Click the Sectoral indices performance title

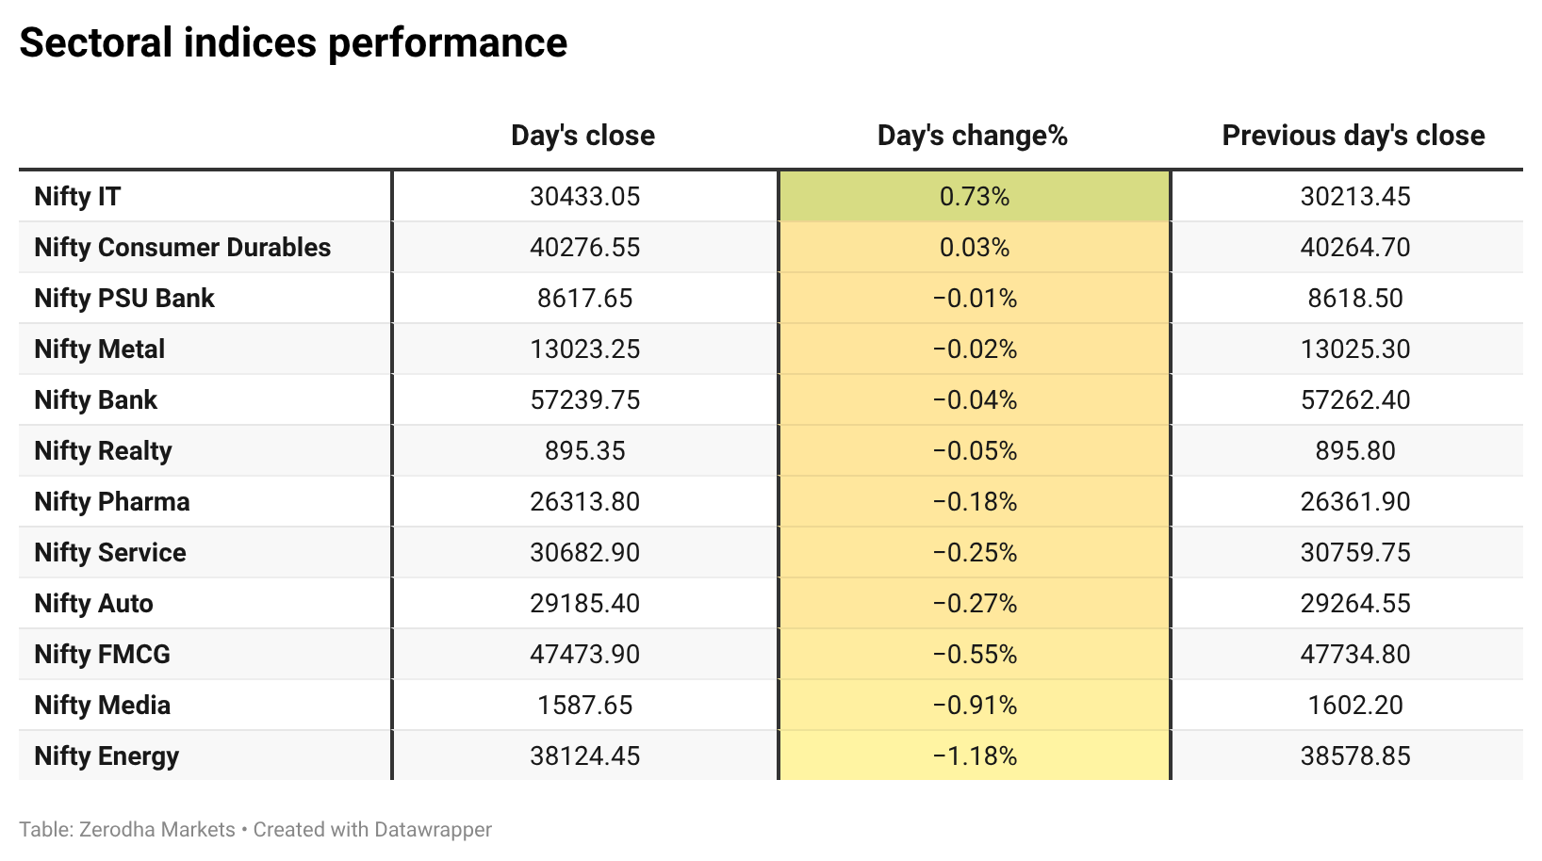[x=293, y=43]
